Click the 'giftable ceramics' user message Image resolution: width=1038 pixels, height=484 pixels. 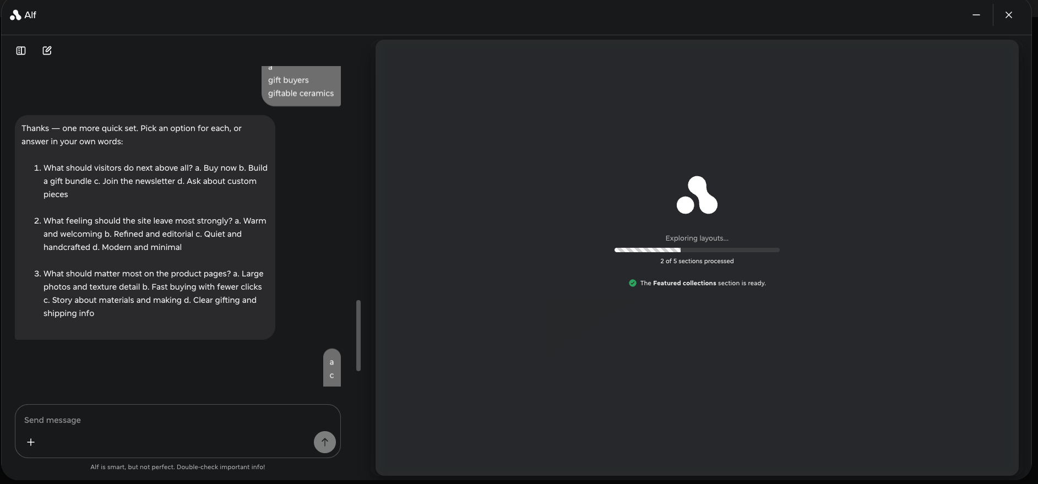pyautogui.click(x=301, y=94)
